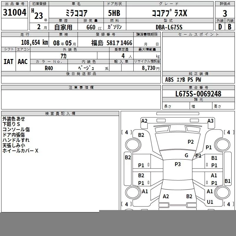Select door type value 5HB
Viewport: 236px width, 236px height.
114,13
